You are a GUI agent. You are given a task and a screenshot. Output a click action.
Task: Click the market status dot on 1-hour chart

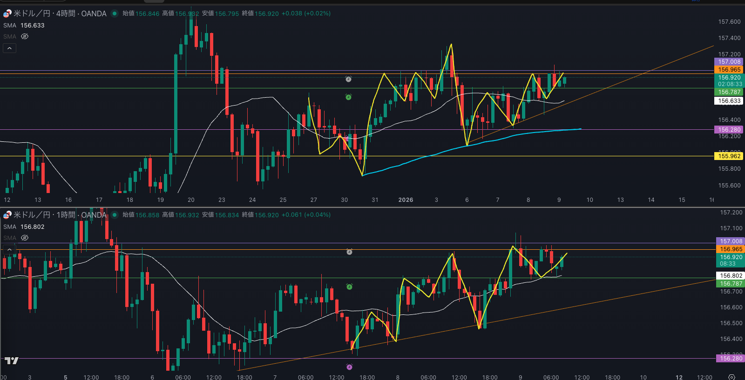[x=115, y=215]
